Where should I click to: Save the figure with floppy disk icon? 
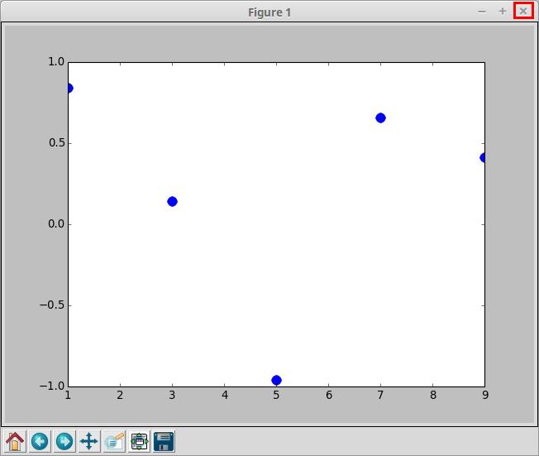[x=164, y=441]
